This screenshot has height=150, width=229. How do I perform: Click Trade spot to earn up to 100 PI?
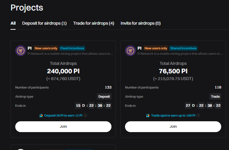point(173,116)
